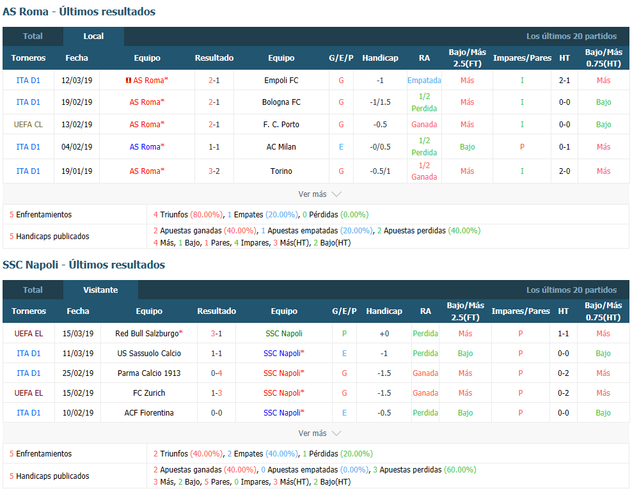Viewport: 632px width, 491px height.
Task: Open UEFA CL link for 13/02/19 match
Action: (28, 125)
